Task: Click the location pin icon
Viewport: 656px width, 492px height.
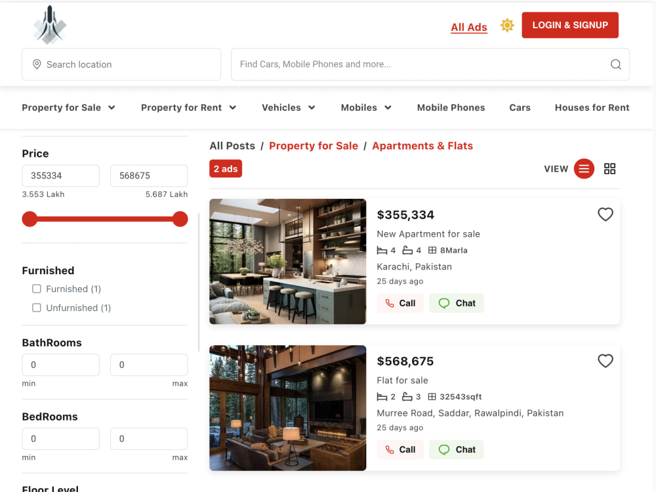Action: [37, 64]
